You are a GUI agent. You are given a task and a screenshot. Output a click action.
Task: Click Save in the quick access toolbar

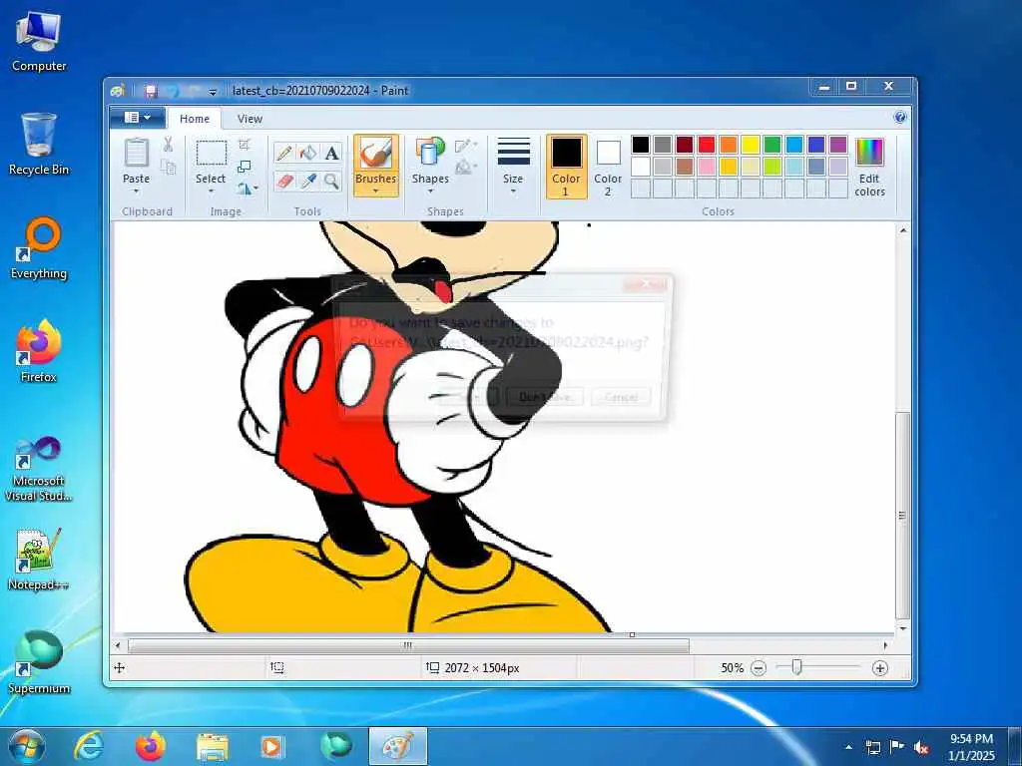[152, 91]
